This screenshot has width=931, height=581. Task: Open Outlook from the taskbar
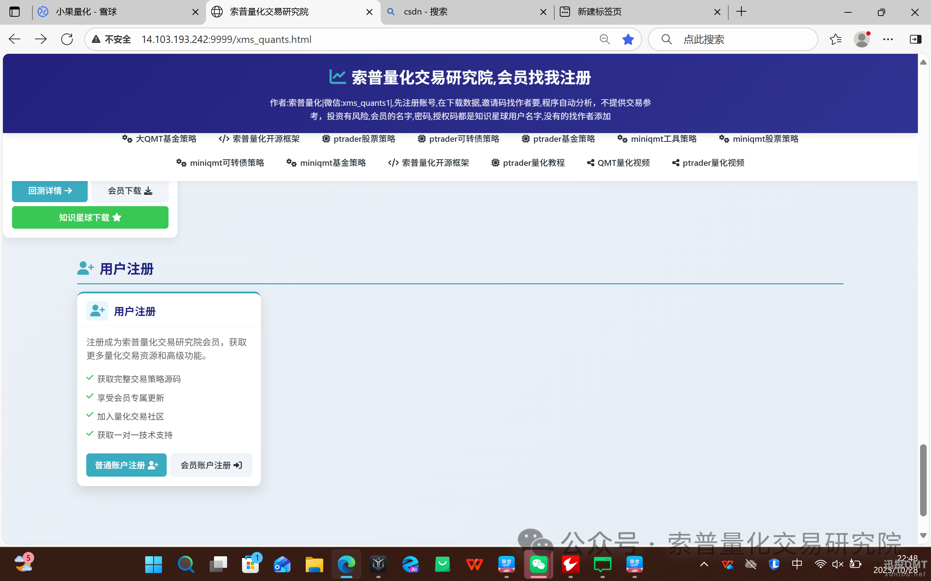[x=282, y=565]
